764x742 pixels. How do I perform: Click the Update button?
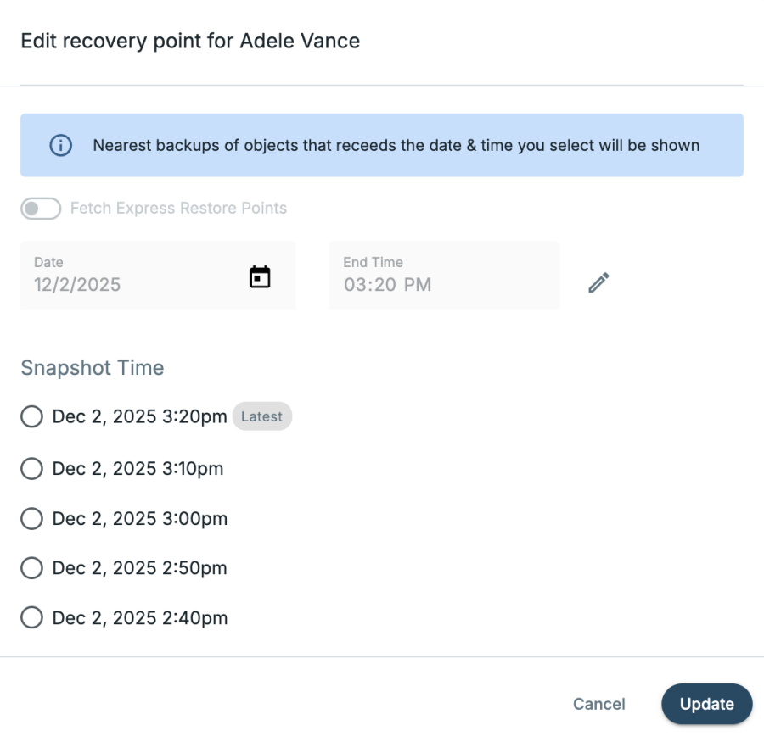click(x=706, y=704)
